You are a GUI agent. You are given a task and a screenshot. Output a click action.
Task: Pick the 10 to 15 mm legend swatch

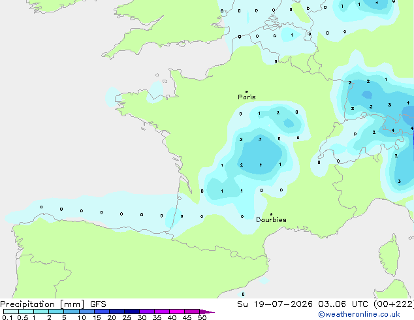coord(87,312)
